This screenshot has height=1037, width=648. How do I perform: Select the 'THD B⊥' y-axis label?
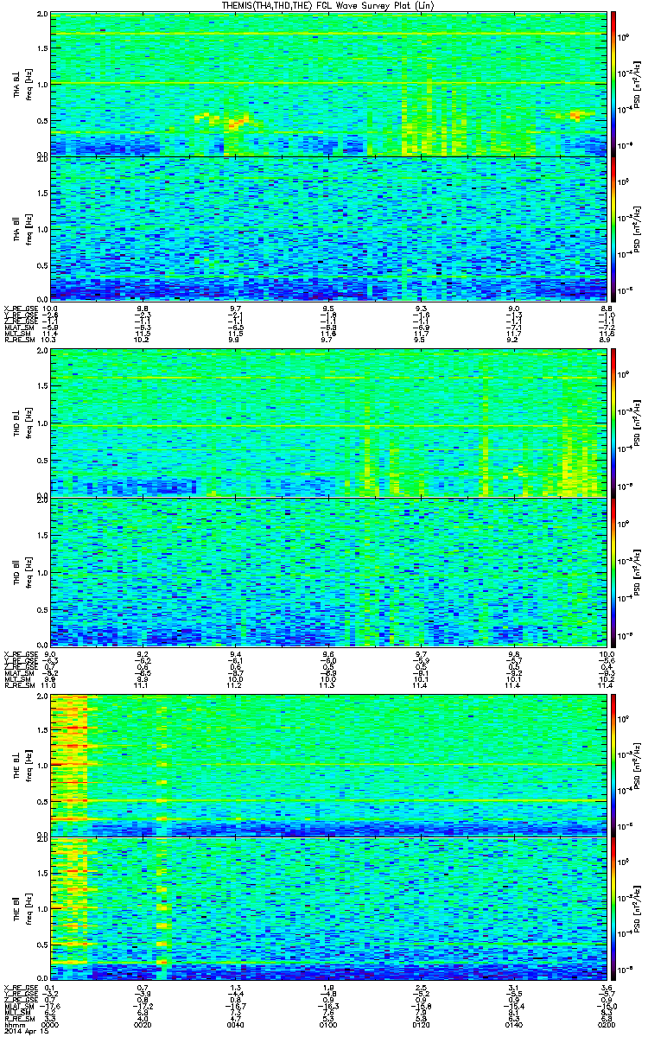pos(16,423)
